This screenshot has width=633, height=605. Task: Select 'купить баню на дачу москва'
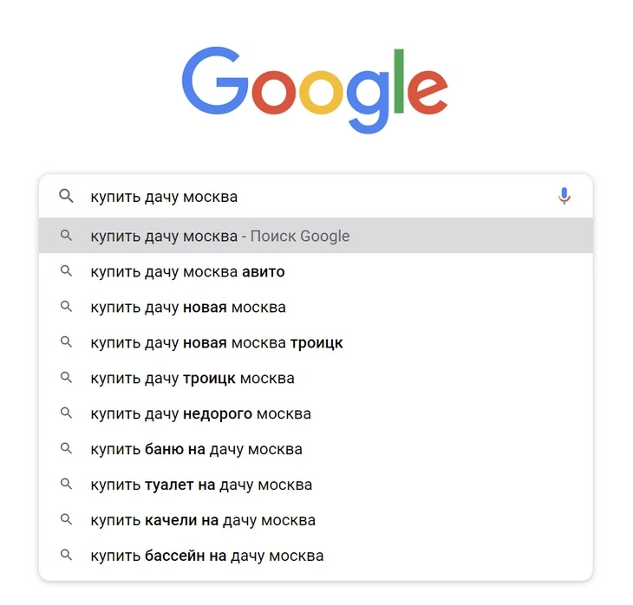click(316, 449)
